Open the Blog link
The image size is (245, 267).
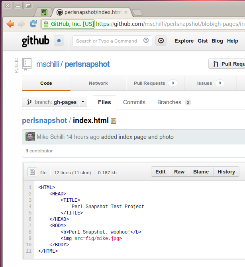[x=217, y=41]
